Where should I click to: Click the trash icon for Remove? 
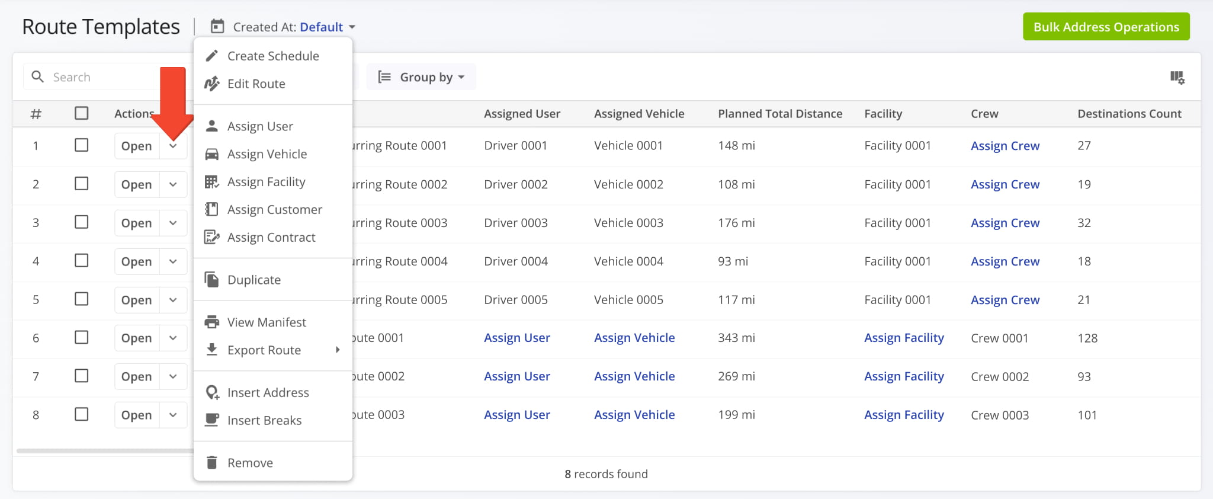(x=211, y=462)
